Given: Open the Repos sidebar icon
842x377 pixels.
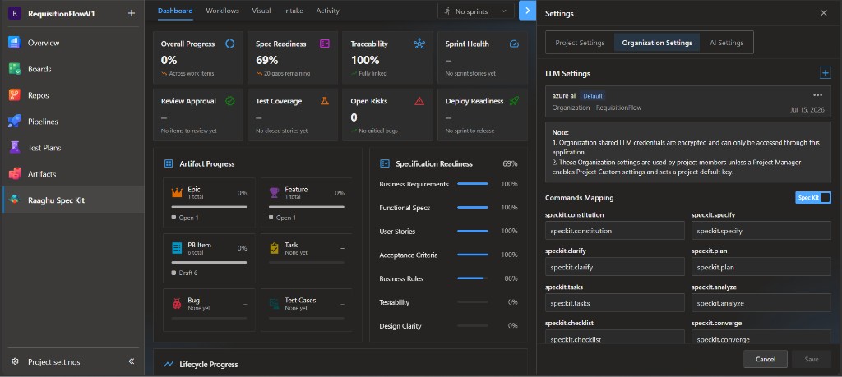Looking at the screenshot, I should point(15,95).
